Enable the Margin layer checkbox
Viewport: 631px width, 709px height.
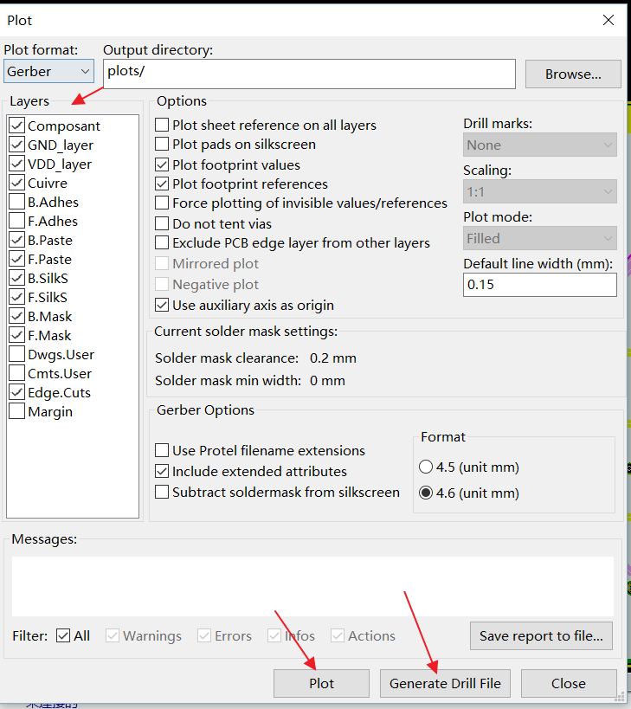pyautogui.click(x=16, y=412)
